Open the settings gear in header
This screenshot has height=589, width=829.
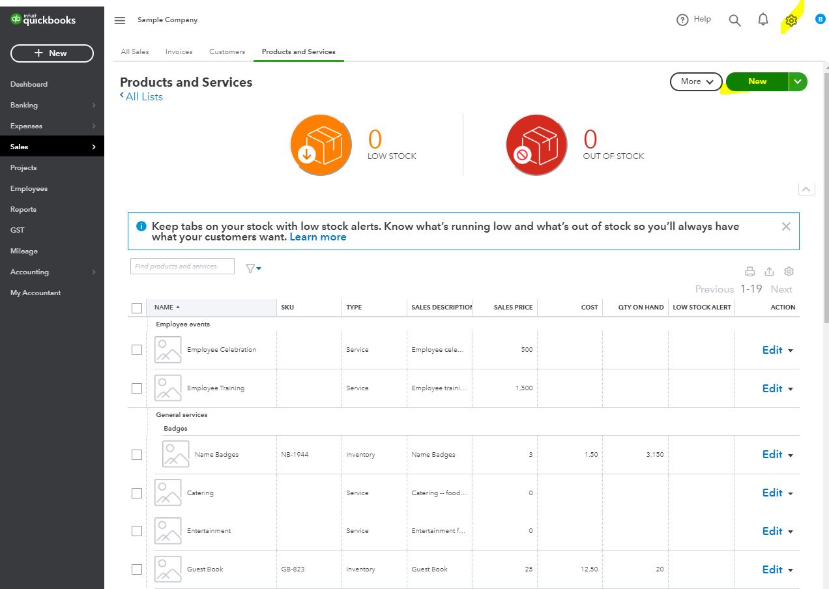click(791, 20)
